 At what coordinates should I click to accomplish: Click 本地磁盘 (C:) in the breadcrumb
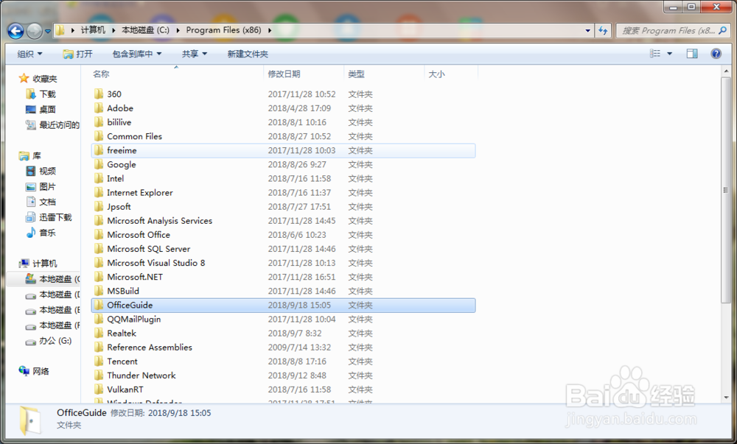click(145, 30)
